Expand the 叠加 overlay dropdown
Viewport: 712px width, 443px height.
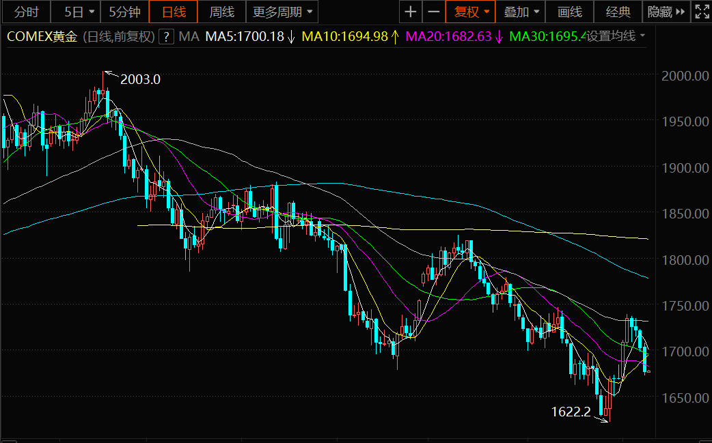point(522,12)
